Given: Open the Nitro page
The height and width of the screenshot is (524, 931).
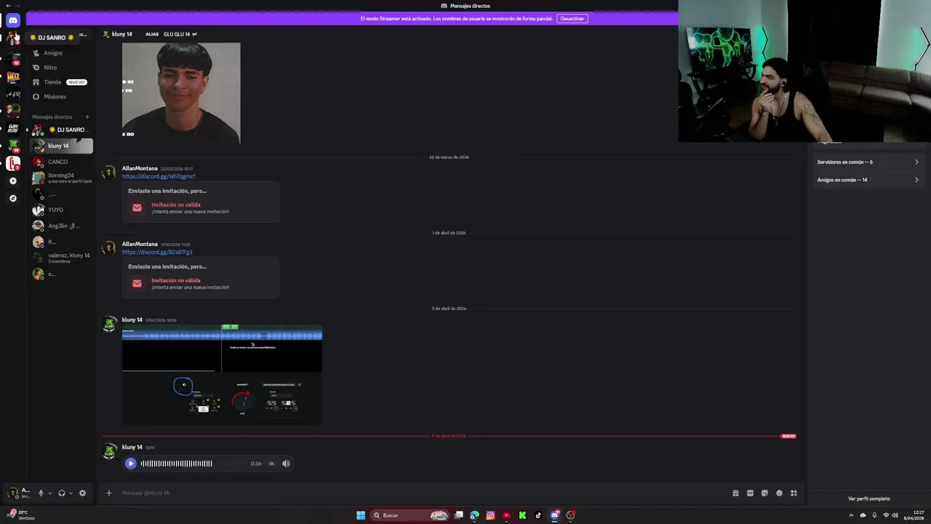Looking at the screenshot, I should (61, 68).
